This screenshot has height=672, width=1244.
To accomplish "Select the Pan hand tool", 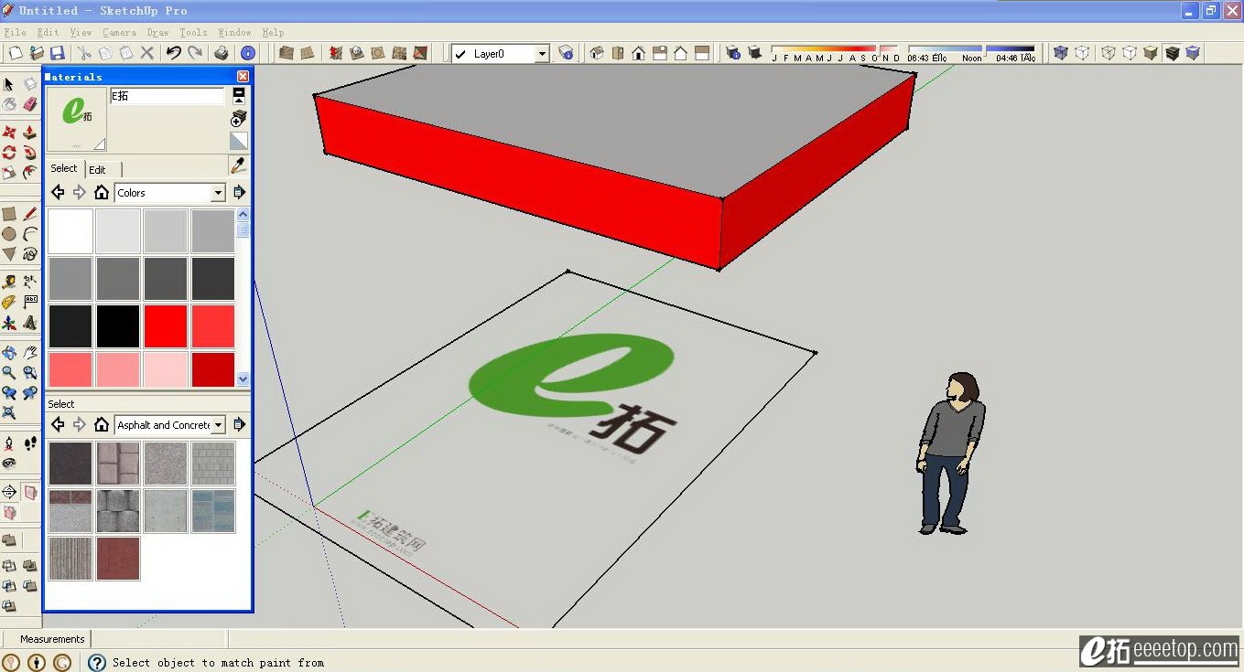I will coord(30,353).
